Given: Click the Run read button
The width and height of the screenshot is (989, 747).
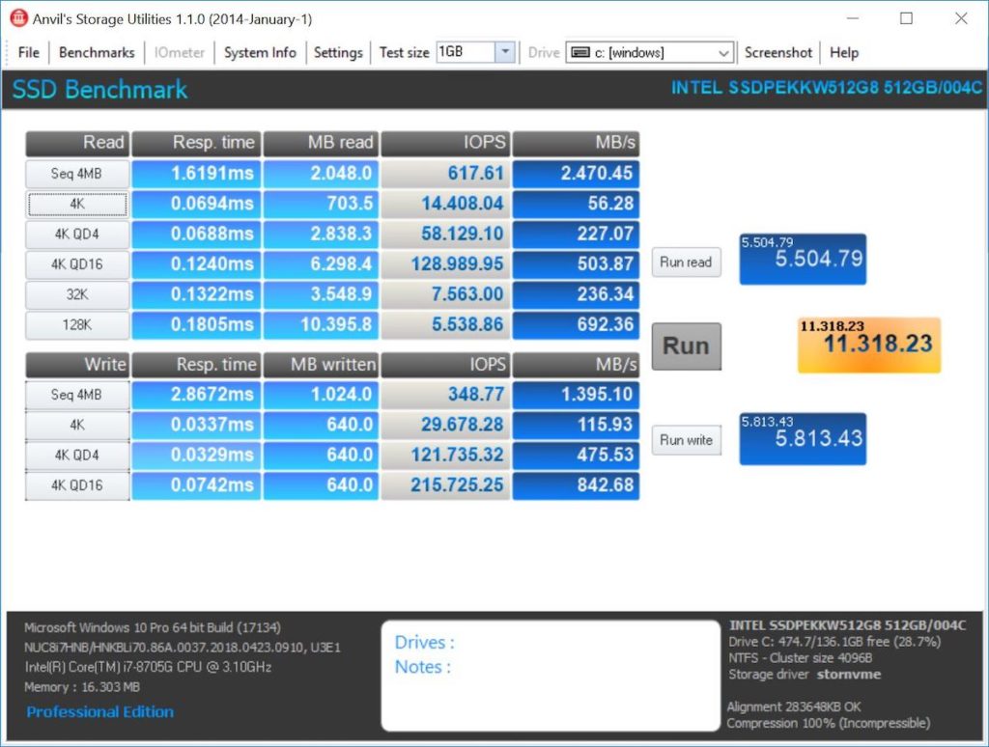Looking at the screenshot, I should pos(686,262).
